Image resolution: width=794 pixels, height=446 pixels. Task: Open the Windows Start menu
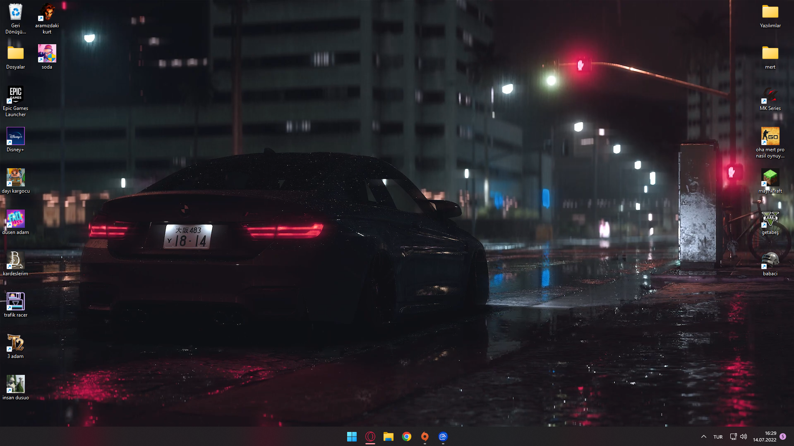(x=352, y=436)
